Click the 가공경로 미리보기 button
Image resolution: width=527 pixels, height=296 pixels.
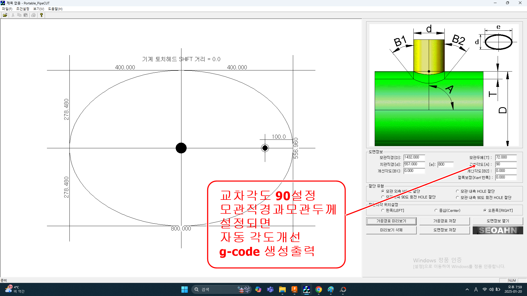(391, 221)
